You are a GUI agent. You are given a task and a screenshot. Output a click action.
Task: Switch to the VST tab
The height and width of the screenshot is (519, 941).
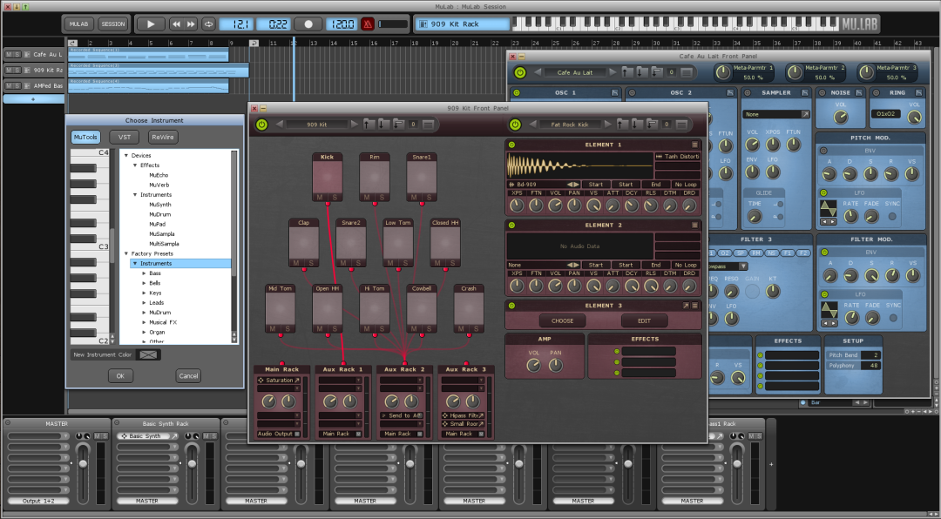pyautogui.click(x=124, y=137)
